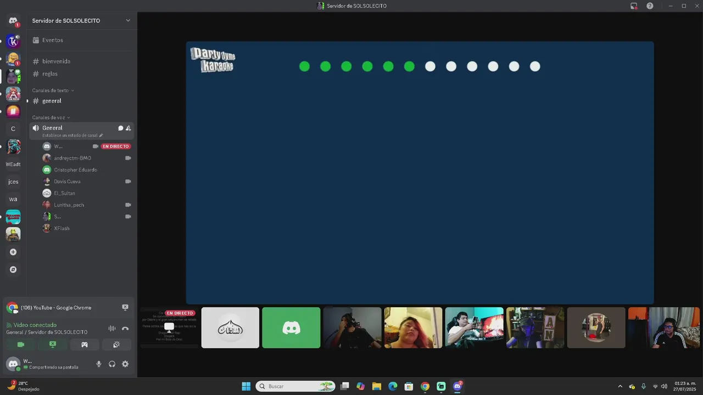Open Eventos in the channel list
Image resolution: width=703 pixels, height=395 pixels.
coord(82,40)
